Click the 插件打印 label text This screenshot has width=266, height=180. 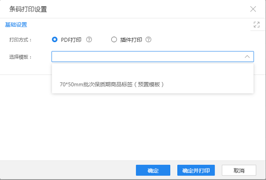pyautogui.click(x=131, y=39)
